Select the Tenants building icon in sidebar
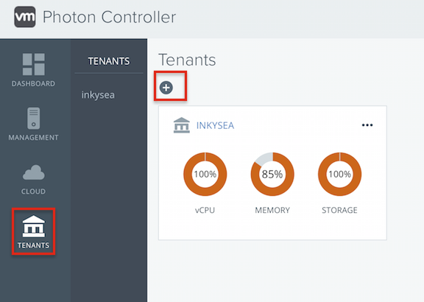The image size is (424, 302). point(34,226)
